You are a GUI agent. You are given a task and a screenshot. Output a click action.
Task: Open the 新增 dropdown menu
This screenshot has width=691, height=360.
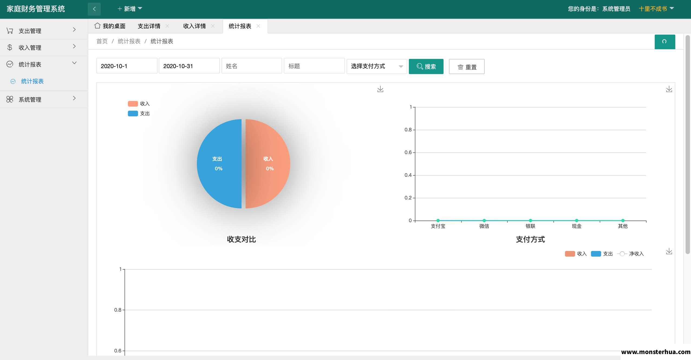pos(130,9)
